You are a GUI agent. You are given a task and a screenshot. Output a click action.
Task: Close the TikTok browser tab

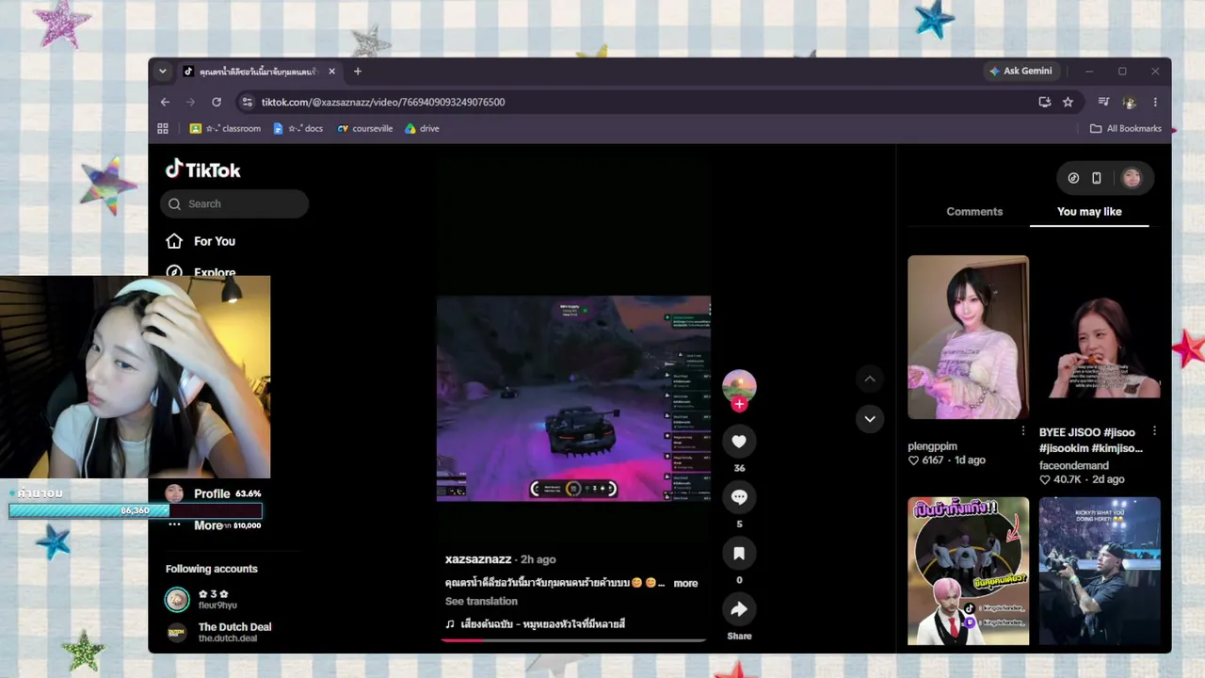point(331,72)
